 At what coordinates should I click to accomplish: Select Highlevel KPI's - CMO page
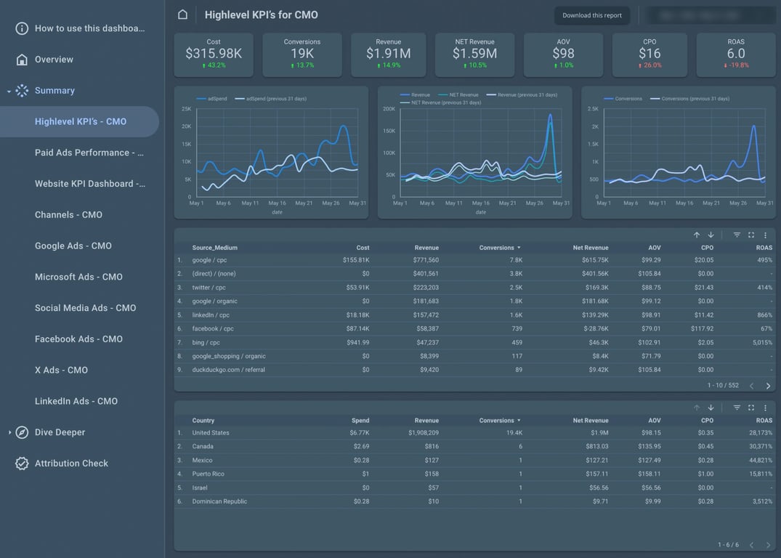[x=81, y=121]
